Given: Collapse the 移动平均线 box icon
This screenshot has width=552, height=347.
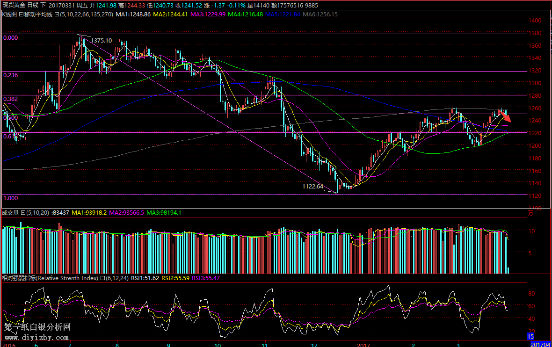Looking at the screenshot, I should [20, 14].
